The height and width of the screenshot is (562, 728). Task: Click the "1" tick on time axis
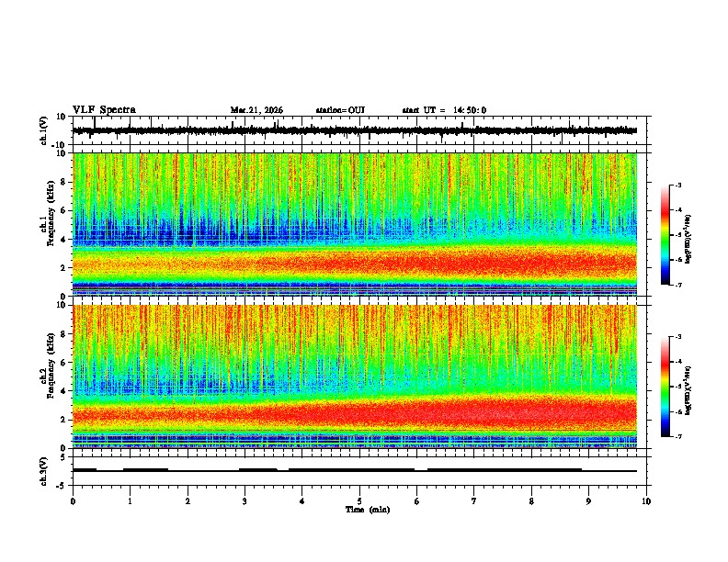[130, 501]
